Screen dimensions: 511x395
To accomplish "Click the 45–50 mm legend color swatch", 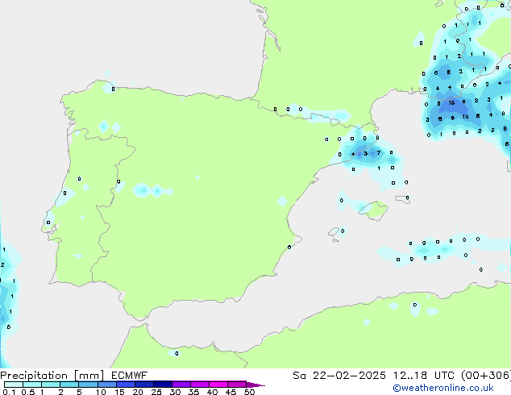I will pos(237,385).
